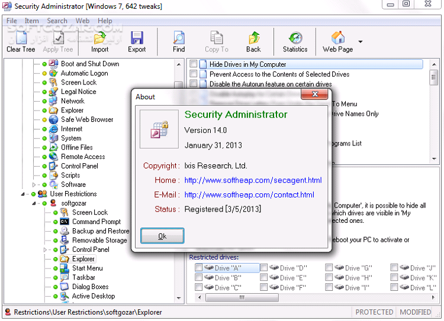Select the Automatic Logon tree icon

(x=53, y=73)
